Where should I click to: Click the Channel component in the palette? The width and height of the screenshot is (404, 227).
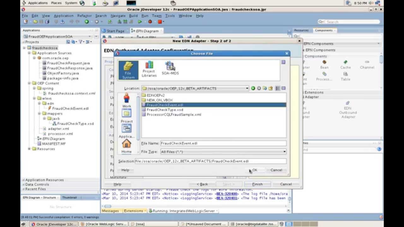click(367, 64)
